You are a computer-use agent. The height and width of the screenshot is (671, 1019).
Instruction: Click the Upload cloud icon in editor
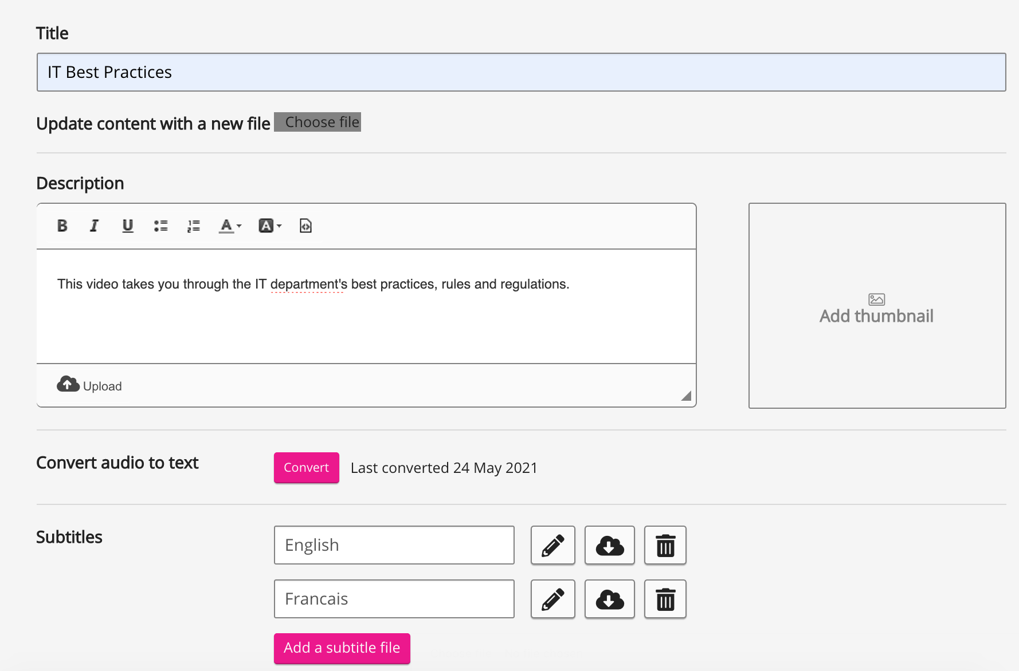coord(68,385)
